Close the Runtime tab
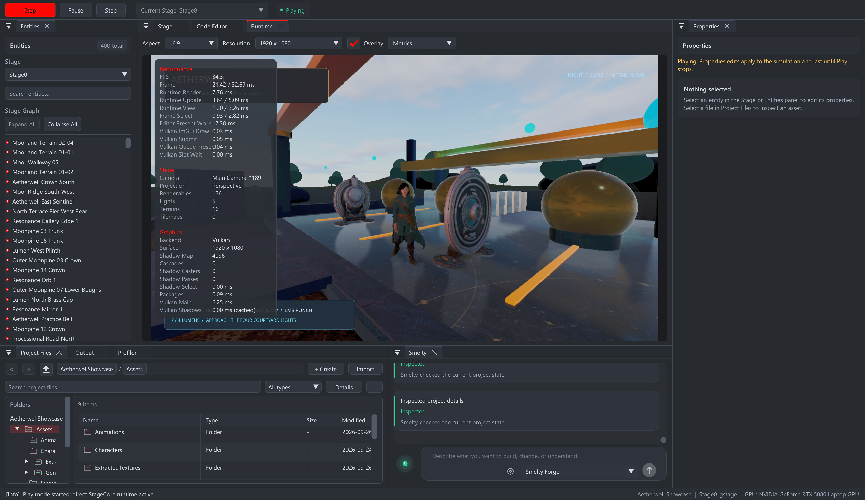Image resolution: width=865 pixels, height=500 pixels. pos(281,26)
